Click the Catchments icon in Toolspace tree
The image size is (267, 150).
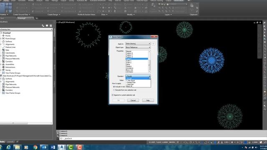[x=3, y=53]
